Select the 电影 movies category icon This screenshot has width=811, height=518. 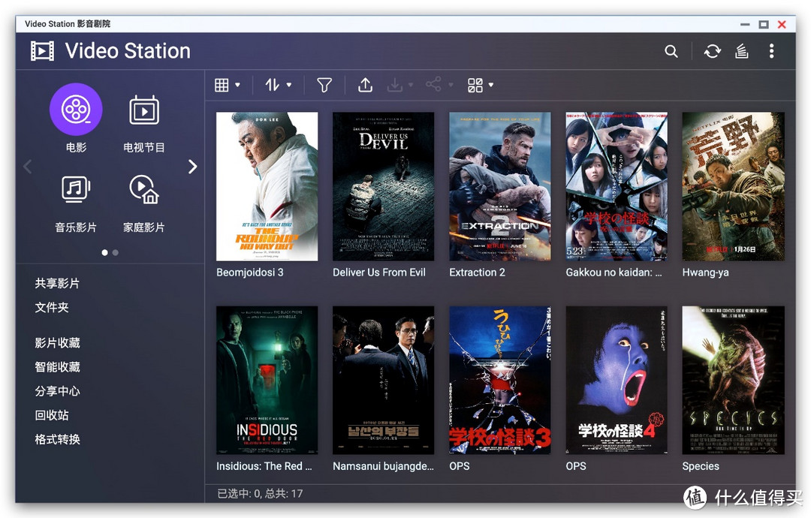[x=76, y=109]
